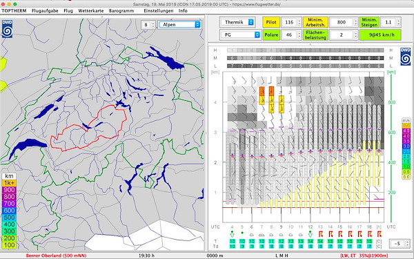414x259 pixels.
Task: Click the green triangle weather symbol at 12 UTC
Action: [310, 234]
